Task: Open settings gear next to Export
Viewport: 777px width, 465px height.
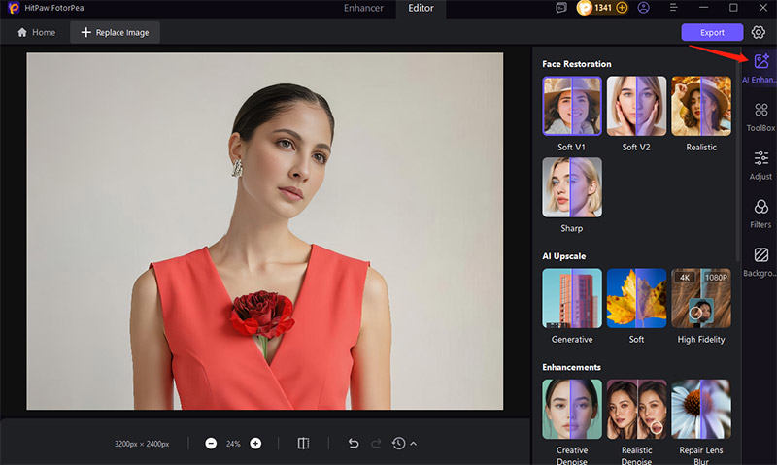Action: [x=759, y=32]
